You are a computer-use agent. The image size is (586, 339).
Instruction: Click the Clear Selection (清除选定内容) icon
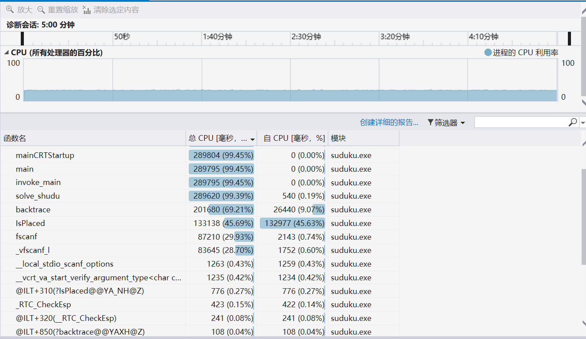pyautogui.click(x=87, y=10)
